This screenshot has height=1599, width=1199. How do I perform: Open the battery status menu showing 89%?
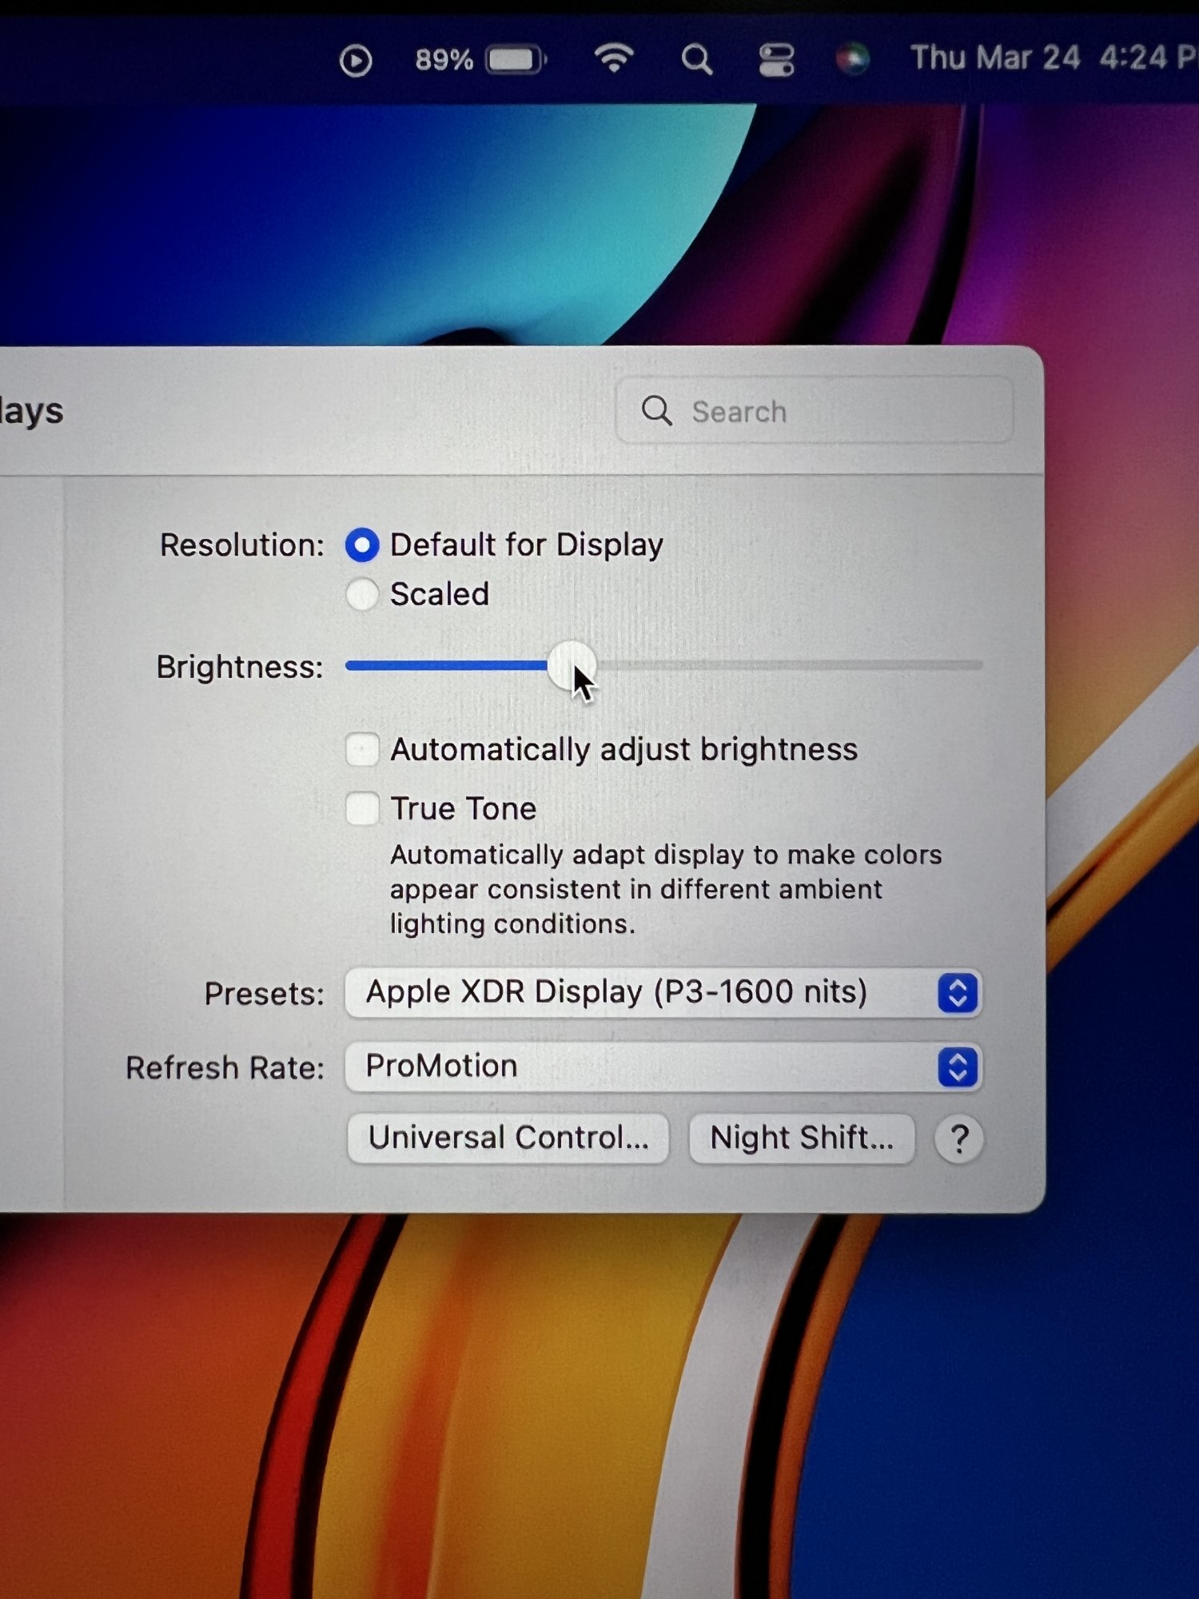click(480, 60)
